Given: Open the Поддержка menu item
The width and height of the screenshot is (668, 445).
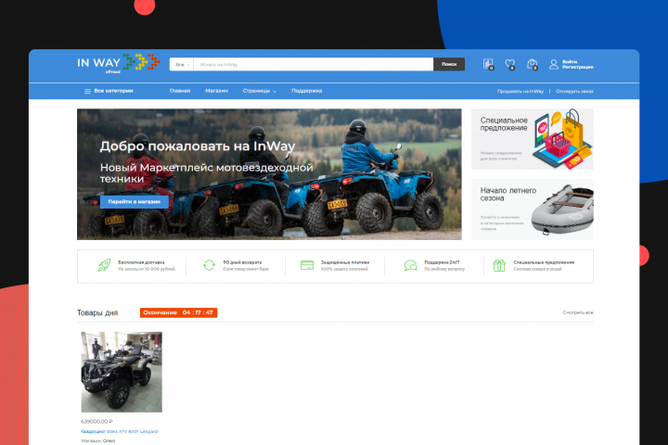Looking at the screenshot, I should 307,91.
